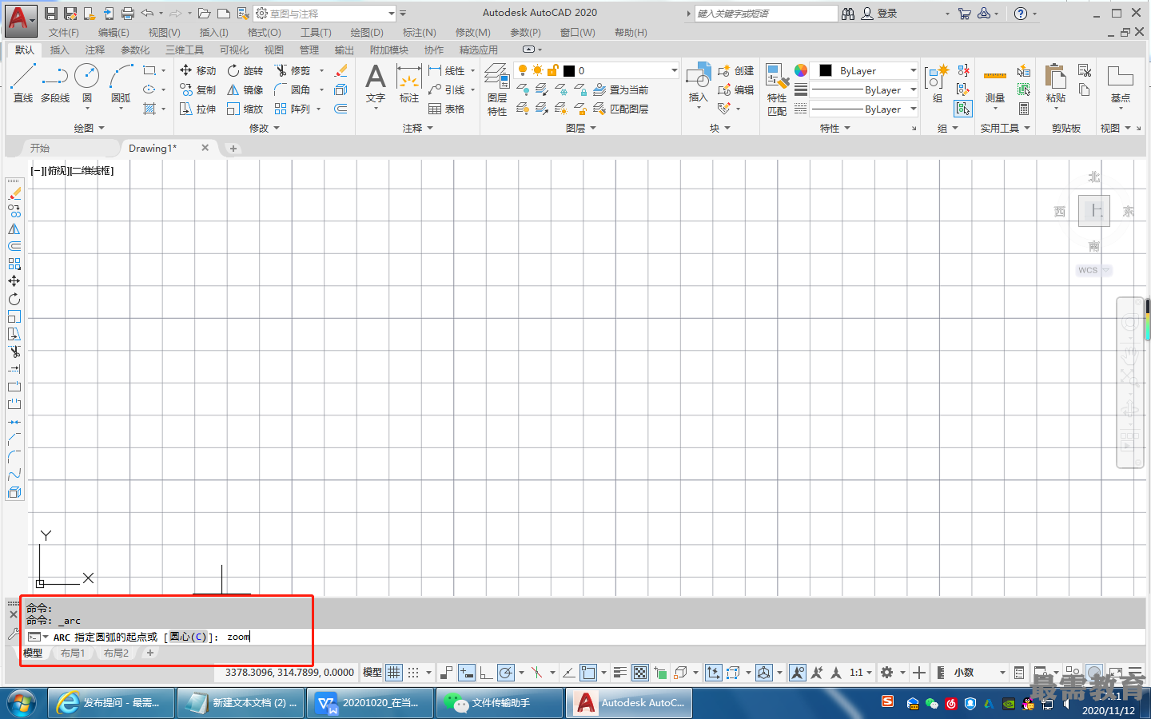Click Match Layer (匹配图层) button
1151x719 pixels.
pos(620,109)
